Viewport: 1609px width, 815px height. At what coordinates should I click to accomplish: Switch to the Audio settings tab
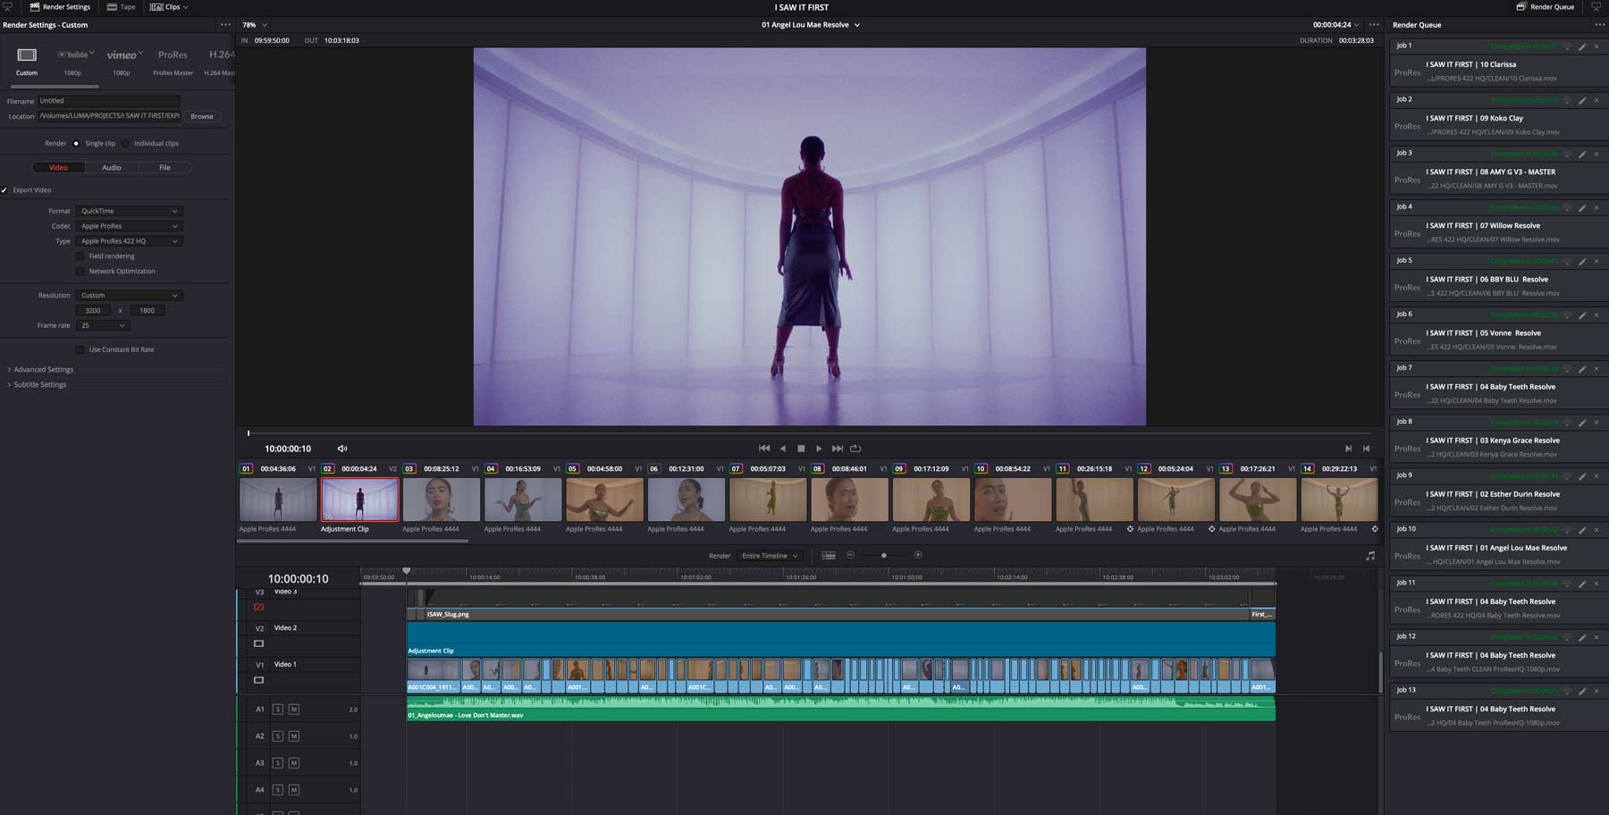(112, 167)
